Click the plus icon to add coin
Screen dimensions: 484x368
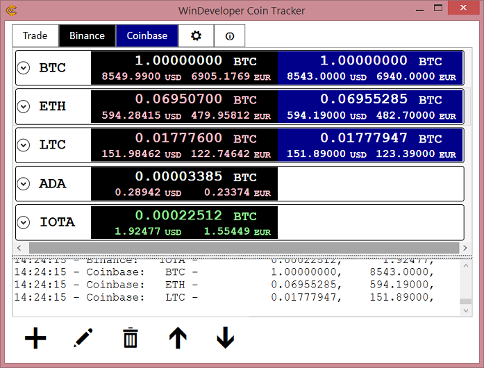click(35, 338)
